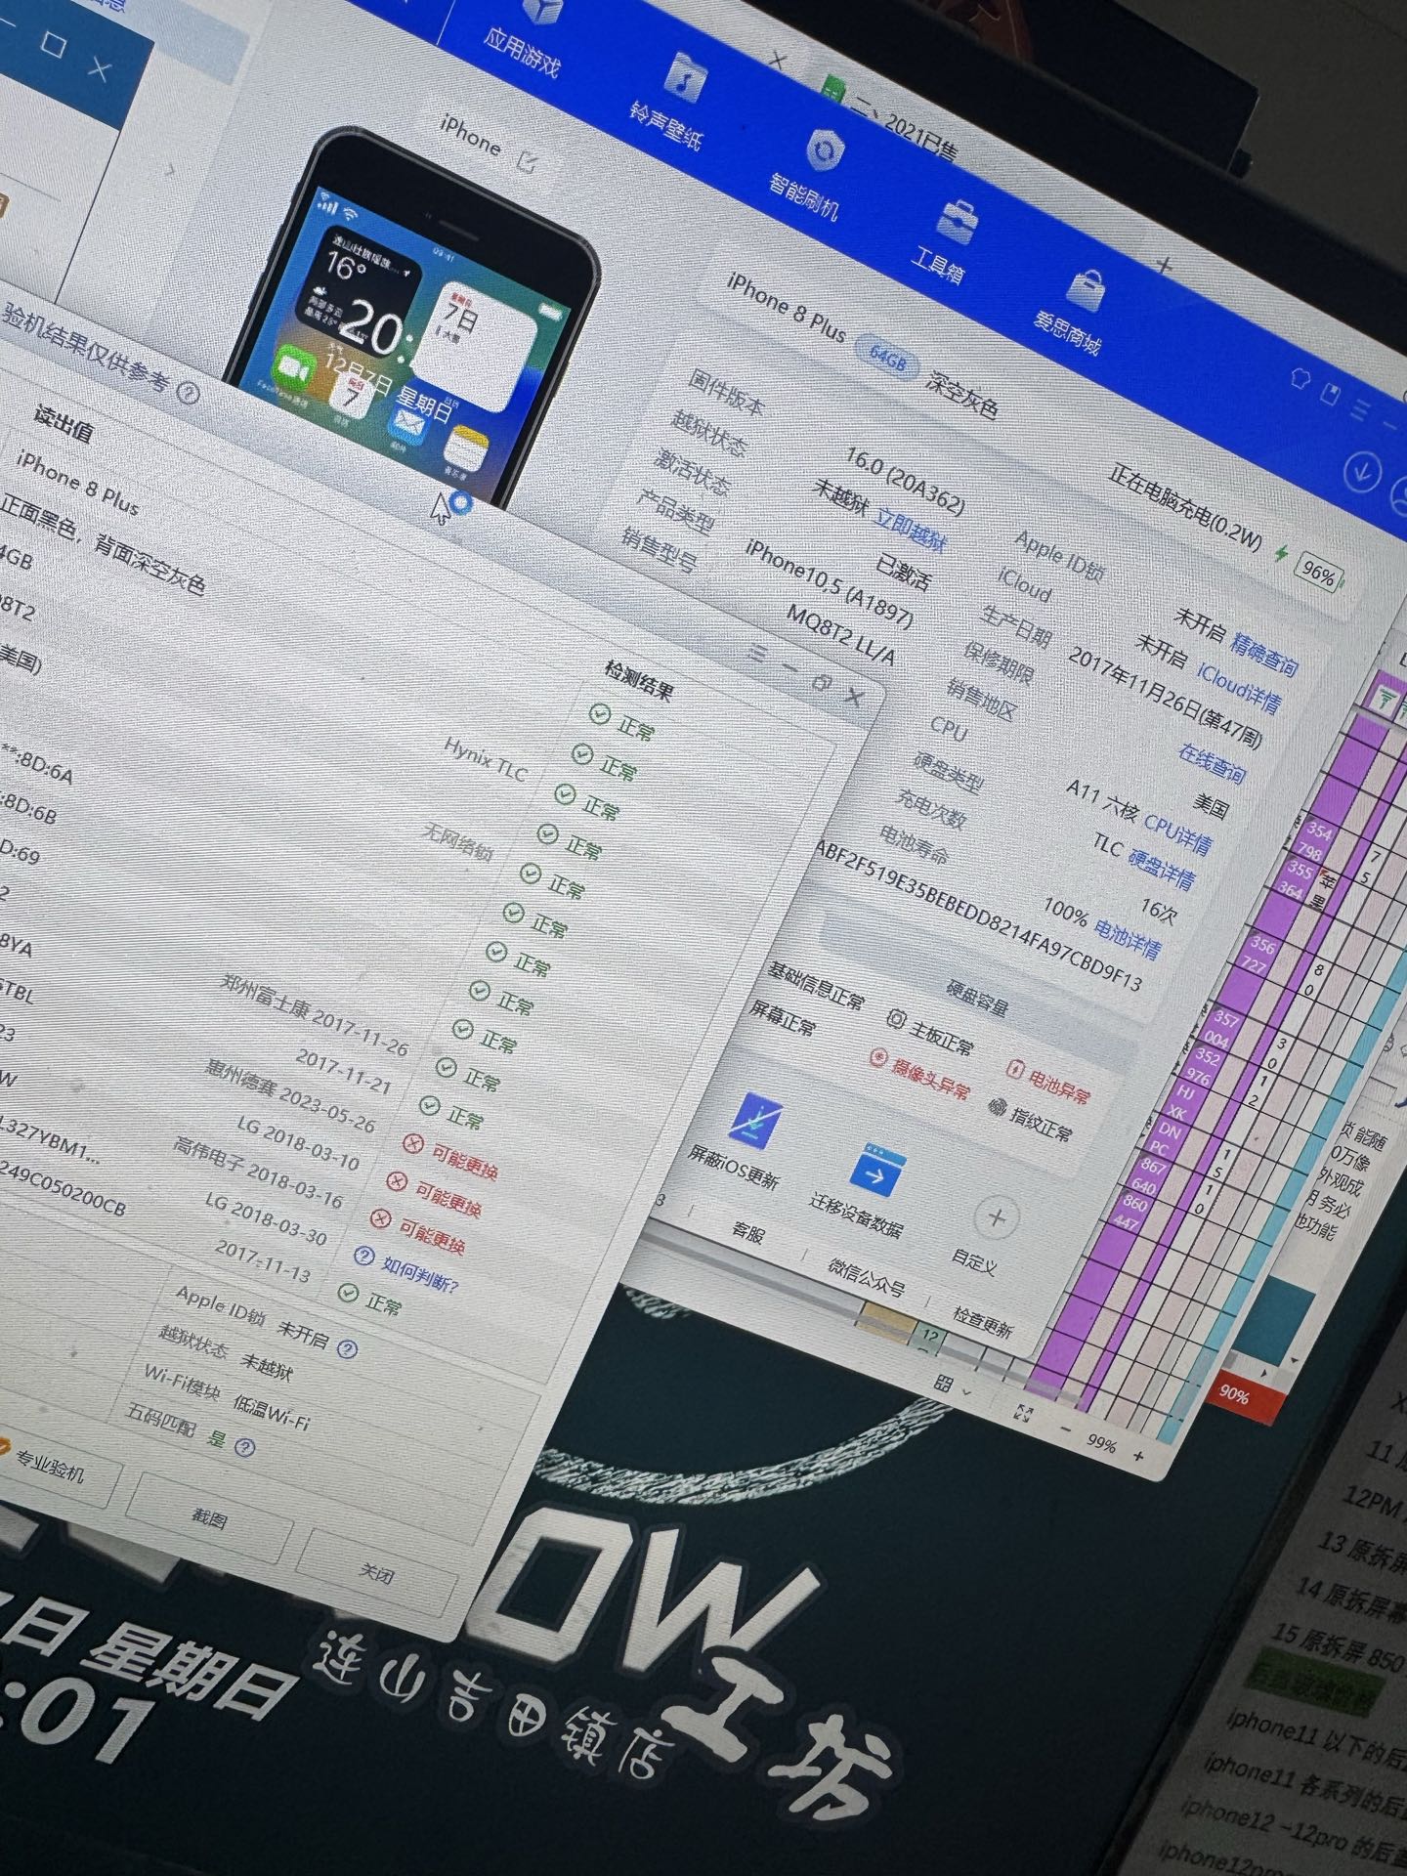Open the 工具箱 toolbox icon
The width and height of the screenshot is (1407, 1876).
click(x=958, y=221)
